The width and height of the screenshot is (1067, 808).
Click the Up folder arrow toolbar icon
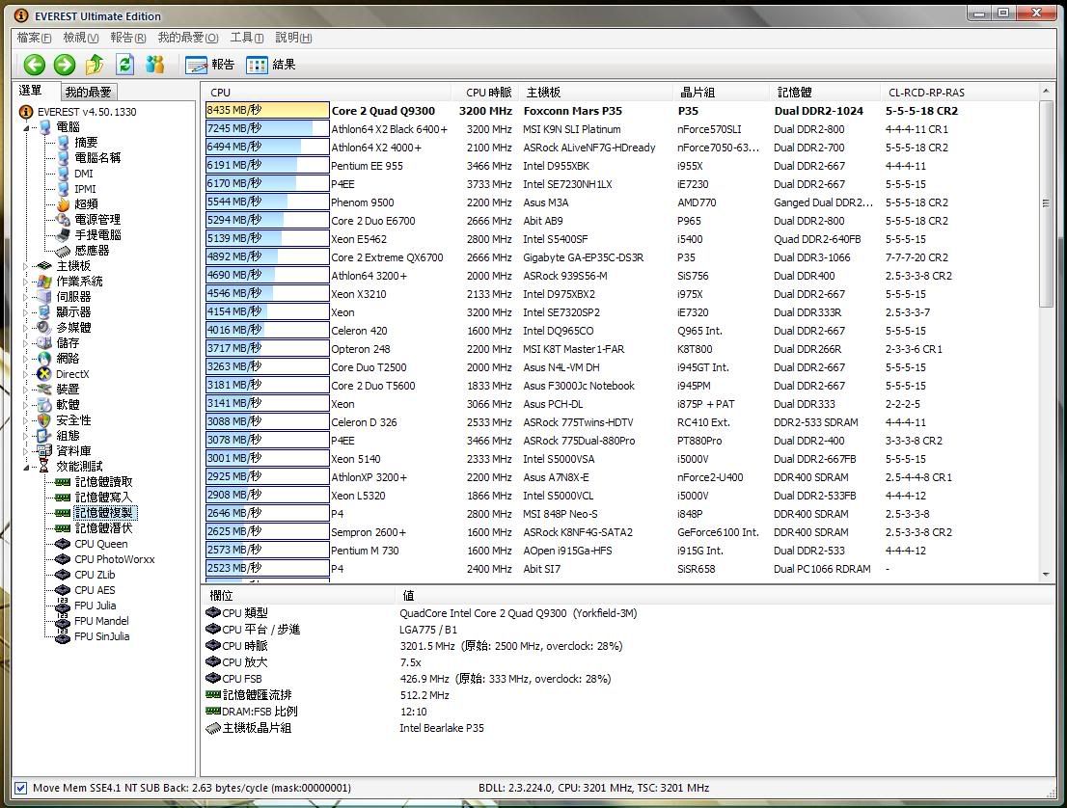tap(95, 65)
